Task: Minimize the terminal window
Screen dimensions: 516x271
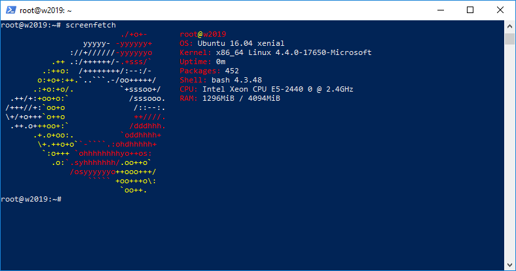Action: point(441,10)
